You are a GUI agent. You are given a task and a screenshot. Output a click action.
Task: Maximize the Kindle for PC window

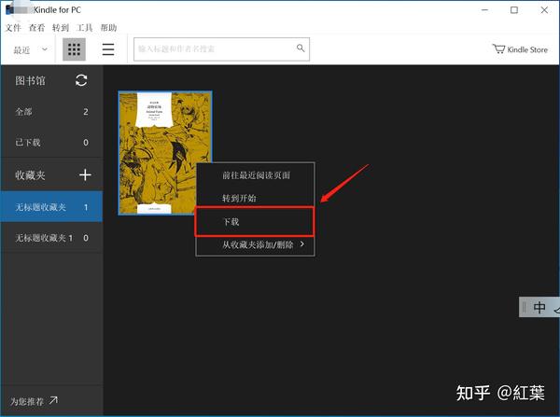coord(514,10)
